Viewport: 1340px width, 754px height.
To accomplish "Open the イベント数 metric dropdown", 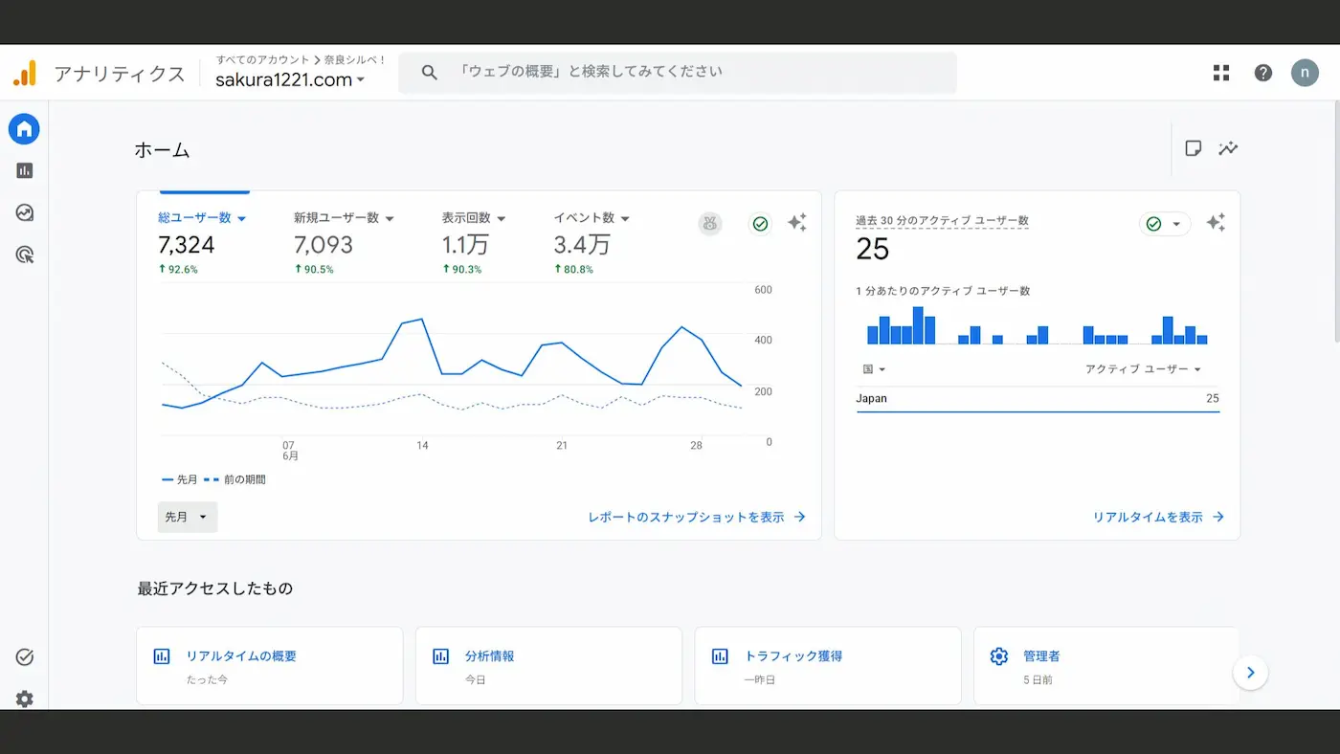I will pos(592,218).
